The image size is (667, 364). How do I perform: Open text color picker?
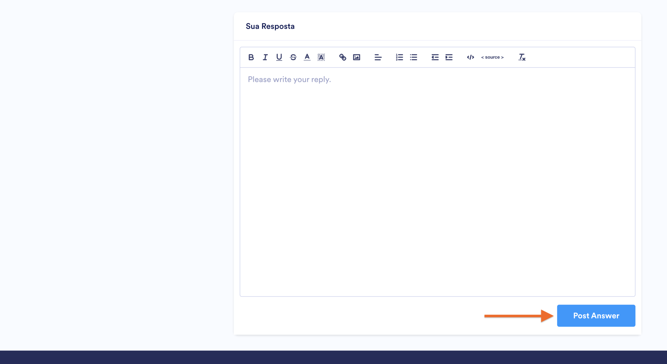click(x=307, y=57)
